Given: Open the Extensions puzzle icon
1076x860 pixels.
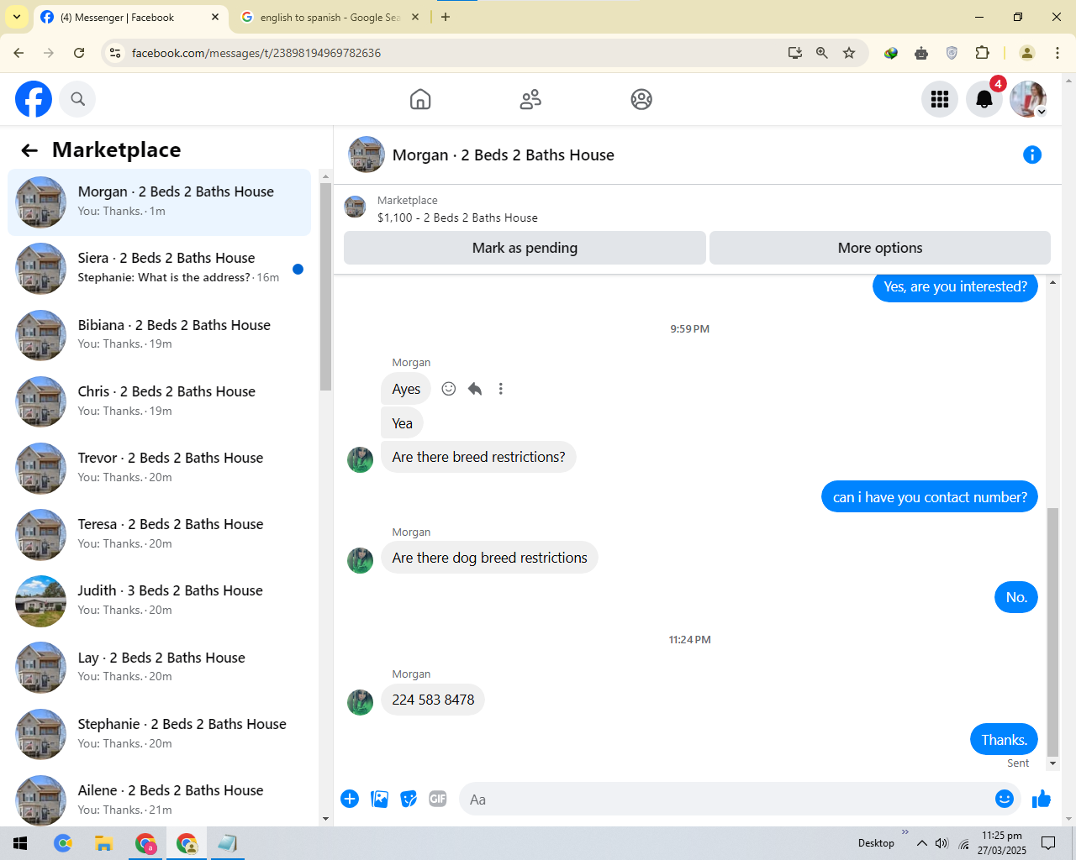Looking at the screenshot, I should 982,53.
